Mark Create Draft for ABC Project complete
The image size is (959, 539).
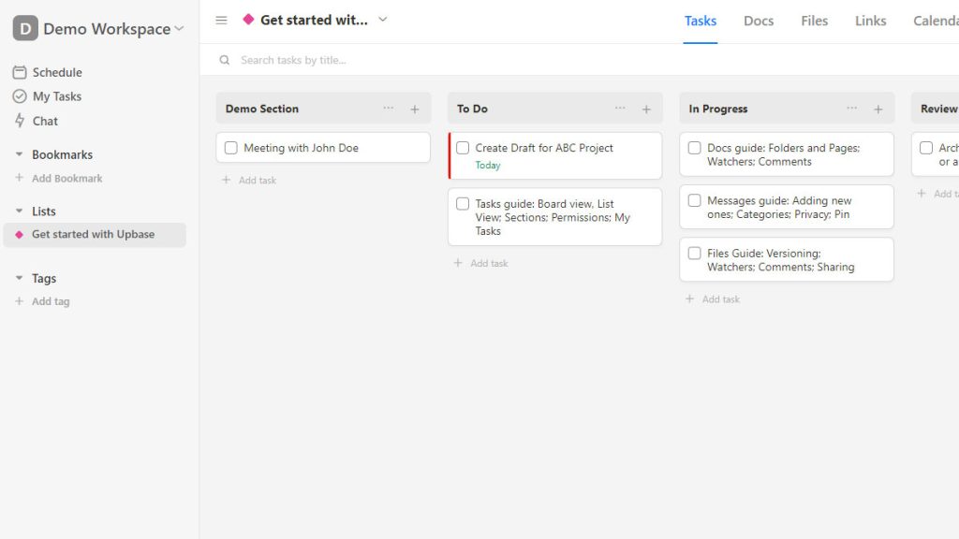(463, 148)
